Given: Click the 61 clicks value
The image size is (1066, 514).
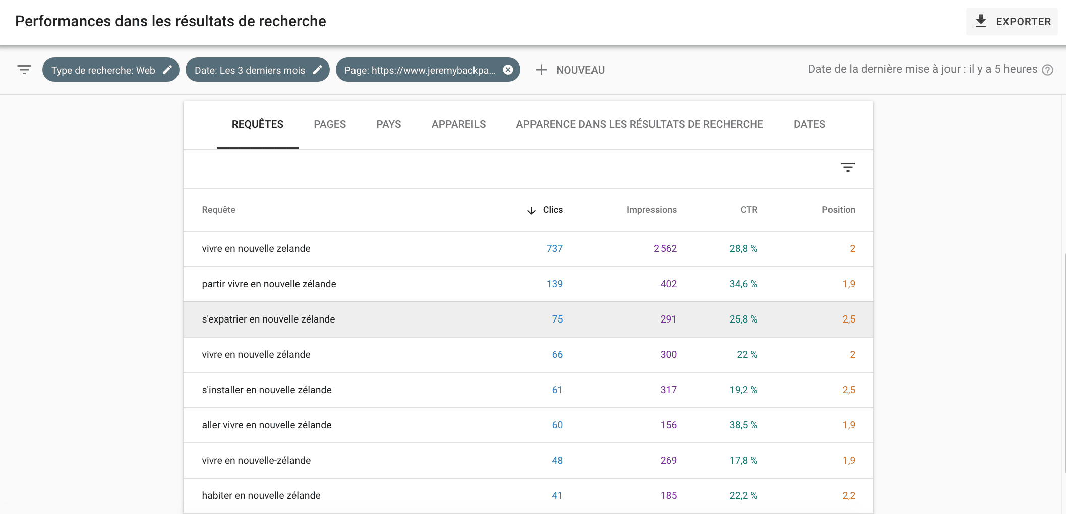Looking at the screenshot, I should pos(557,390).
